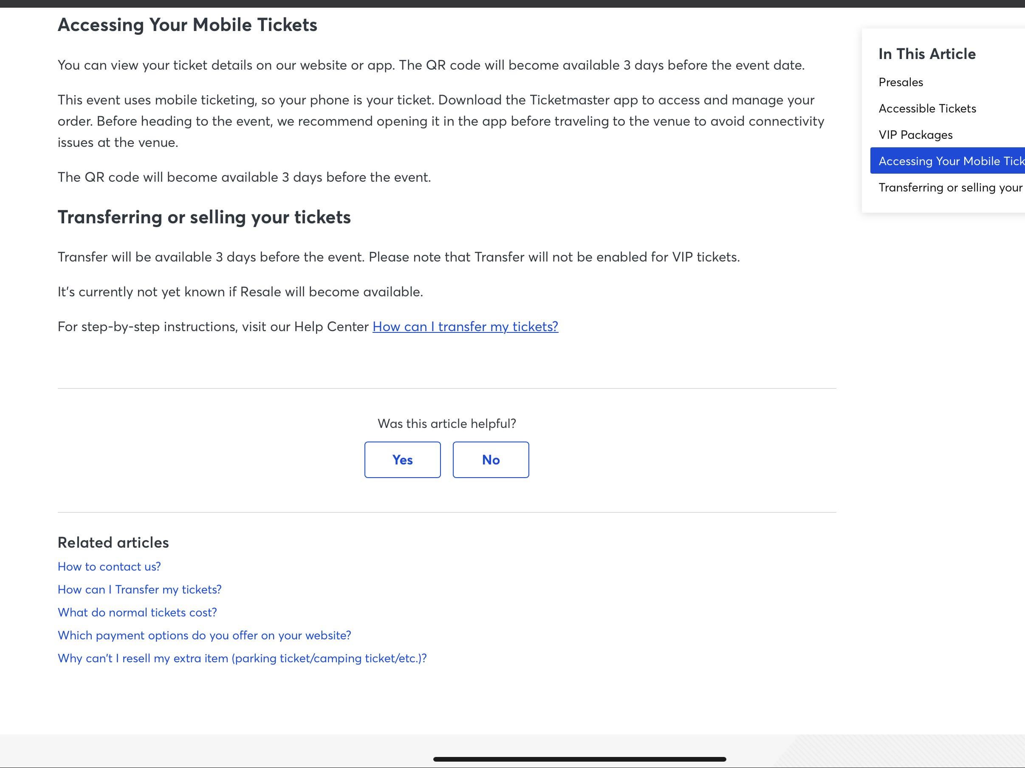Click the No helpful button
The height and width of the screenshot is (768, 1025).
point(490,459)
